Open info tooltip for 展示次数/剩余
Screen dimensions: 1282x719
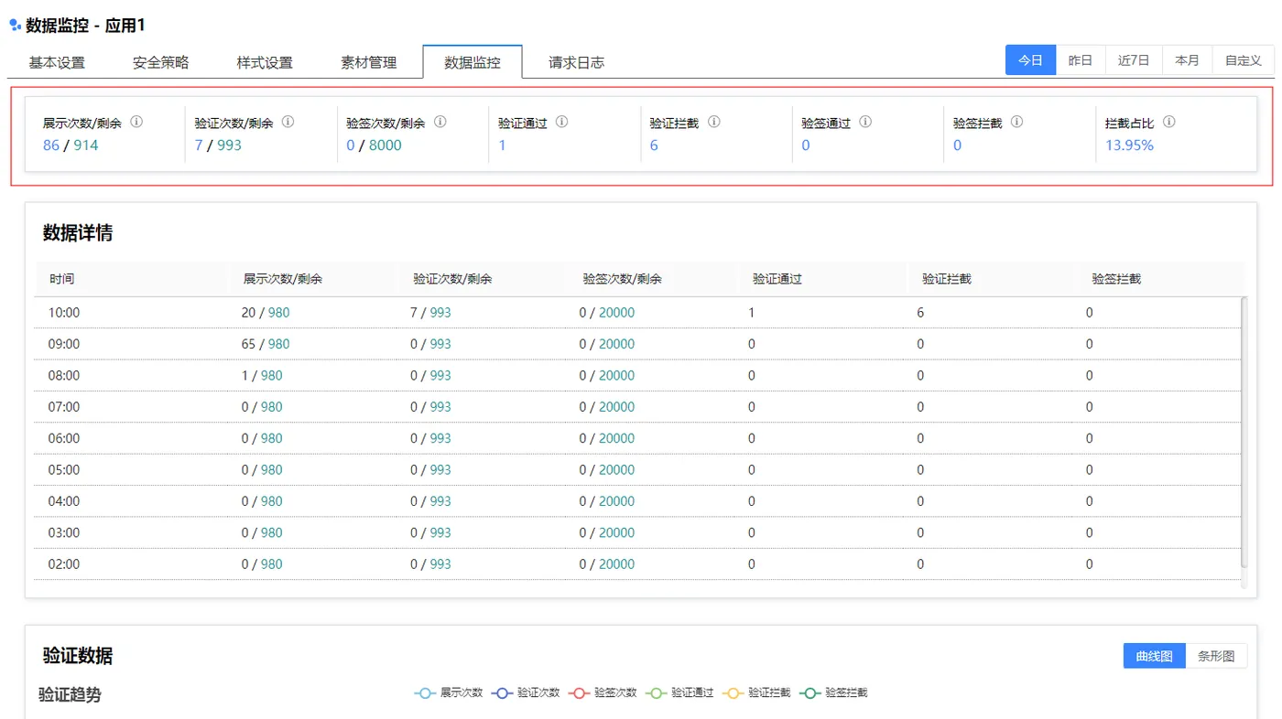pyautogui.click(x=136, y=122)
